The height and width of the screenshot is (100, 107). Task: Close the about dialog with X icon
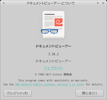click(x=103, y=3)
